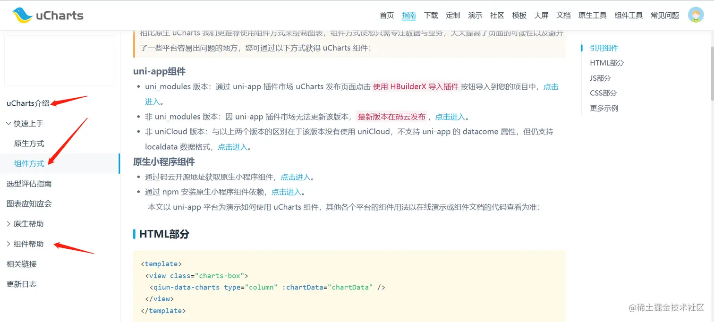Jump to 更多示例 in outline

pyautogui.click(x=604, y=108)
